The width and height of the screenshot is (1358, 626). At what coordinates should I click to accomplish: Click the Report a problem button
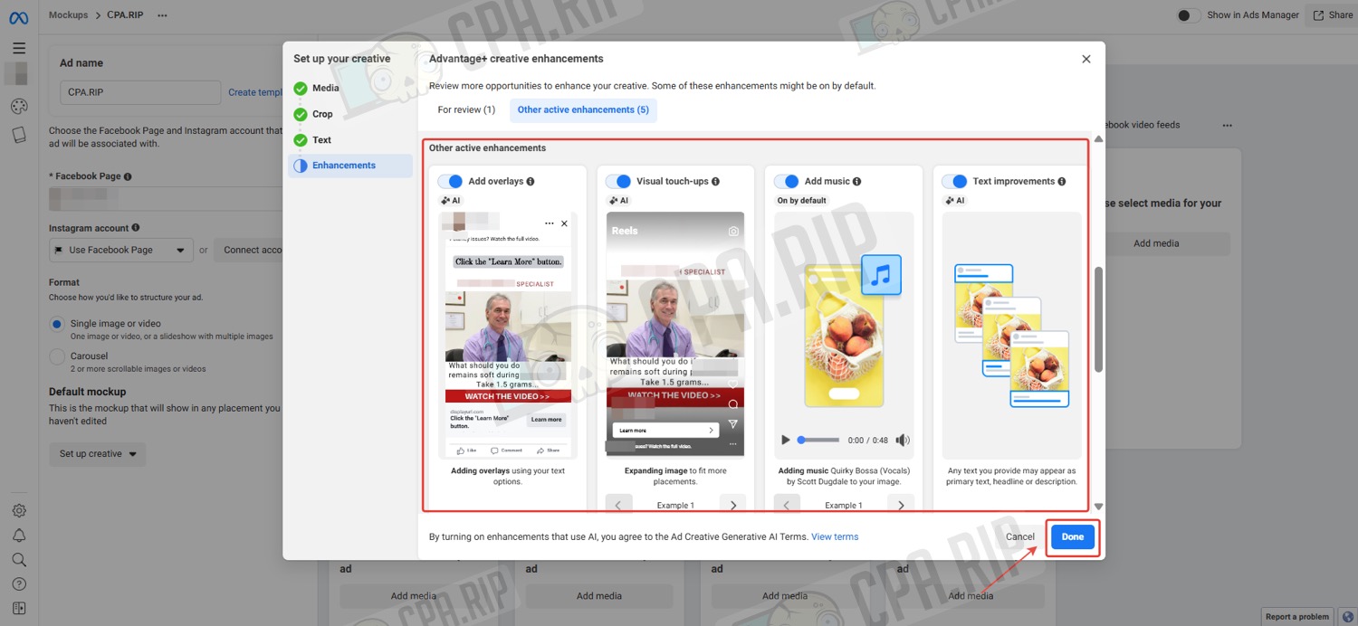1296,617
